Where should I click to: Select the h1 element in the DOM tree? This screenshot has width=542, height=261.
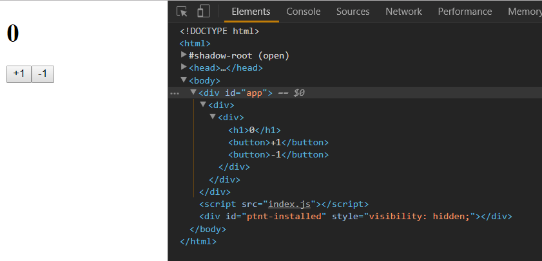click(255, 130)
